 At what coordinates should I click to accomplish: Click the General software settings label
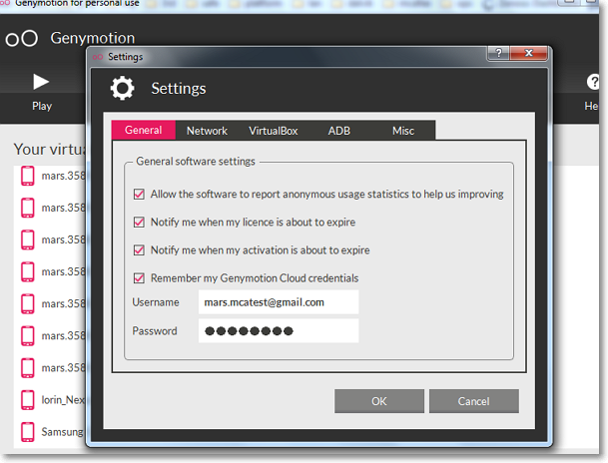[x=196, y=162]
